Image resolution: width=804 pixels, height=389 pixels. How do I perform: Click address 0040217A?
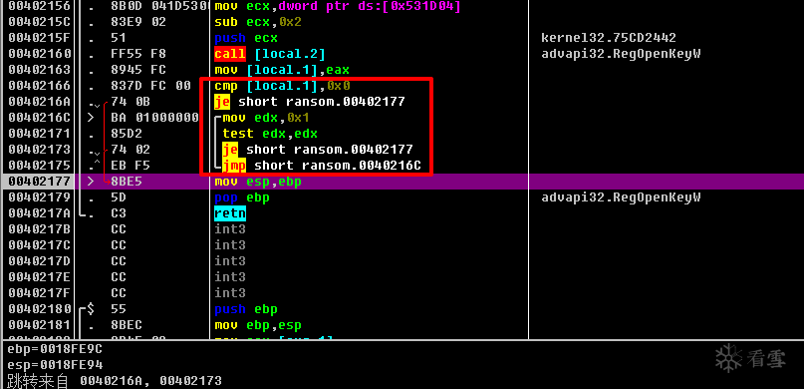(40, 213)
